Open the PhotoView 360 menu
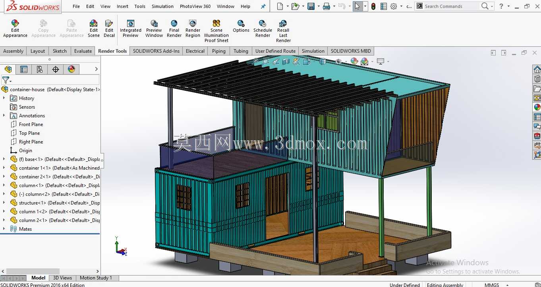The image size is (541, 287). pos(195,6)
